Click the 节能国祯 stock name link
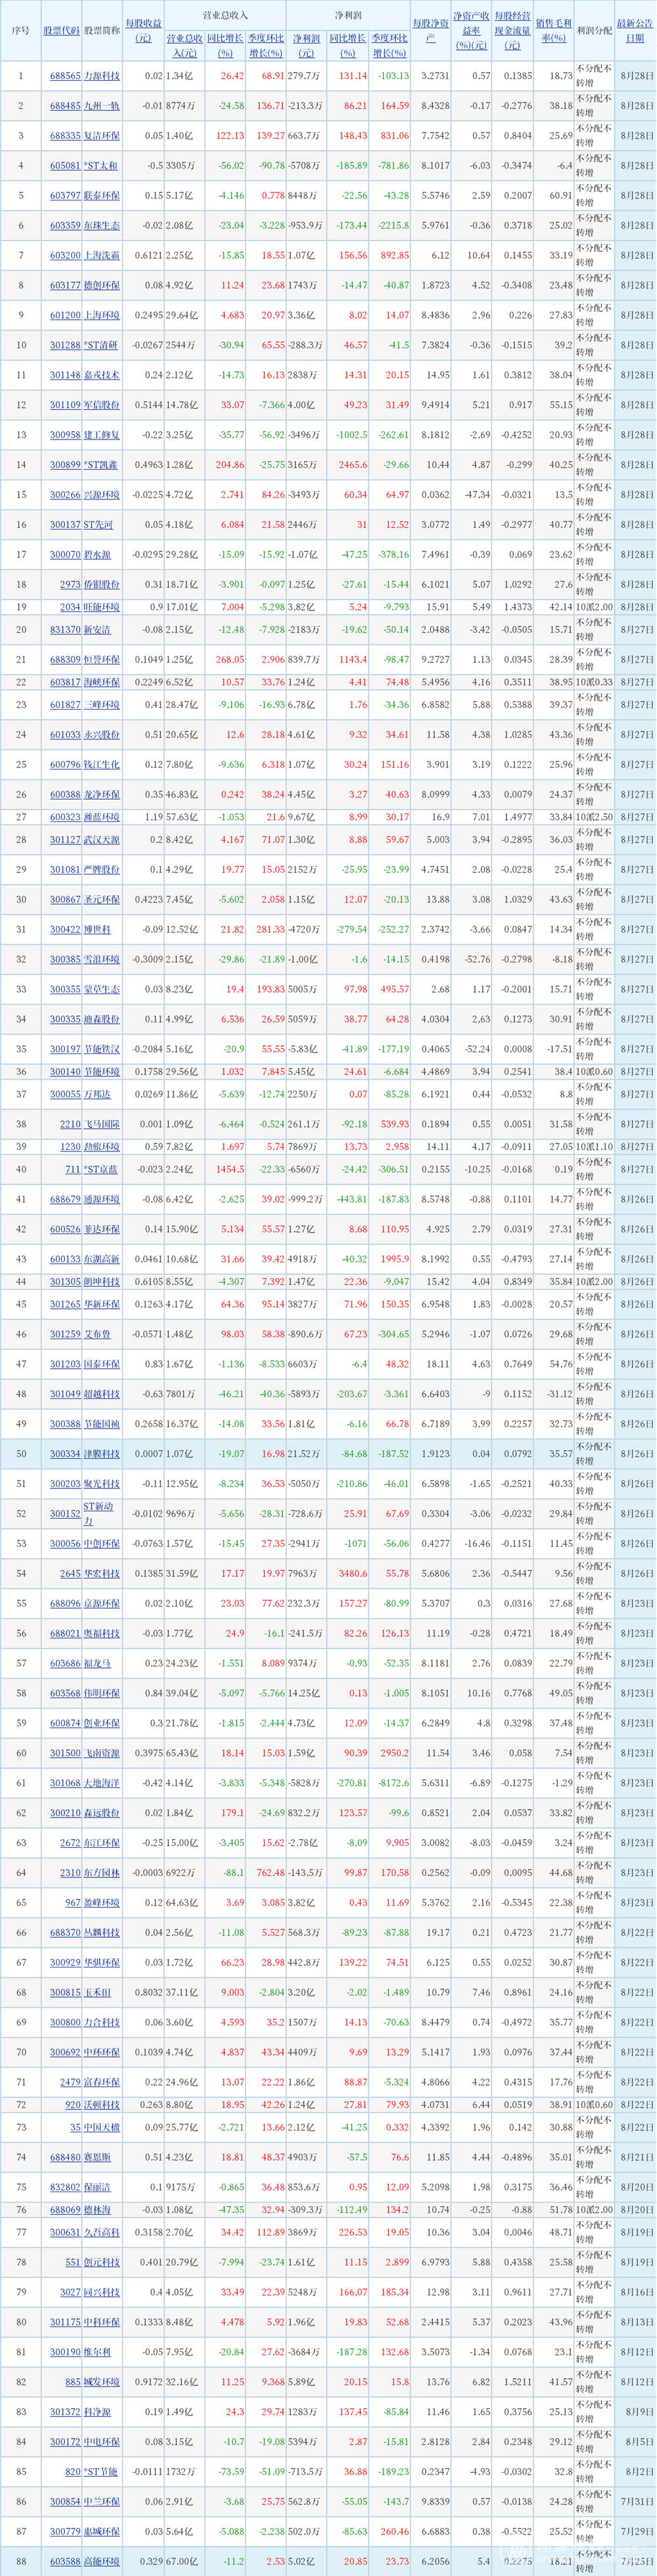This screenshot has height=2576, width=657. tap(101, 1424)
